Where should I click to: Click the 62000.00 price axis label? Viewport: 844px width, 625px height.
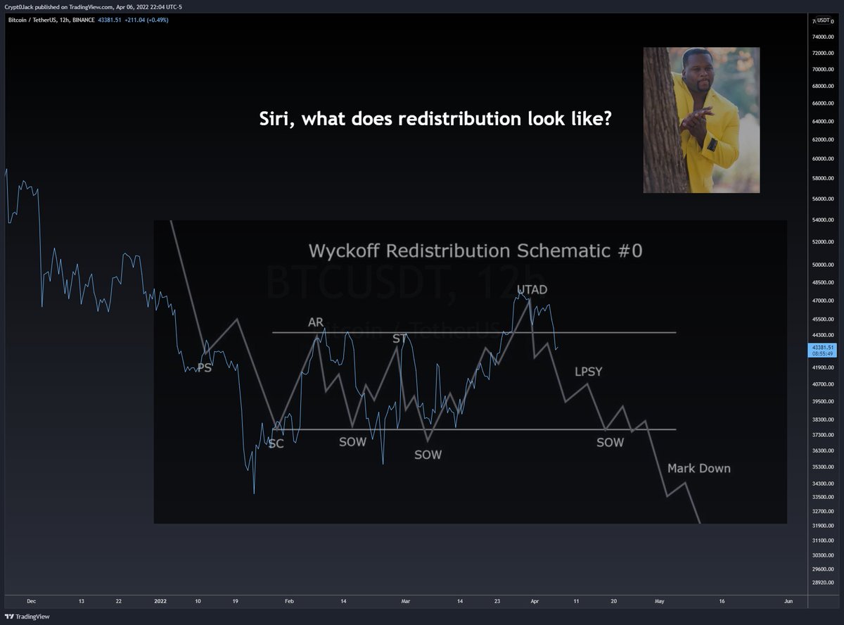point(823,140)
